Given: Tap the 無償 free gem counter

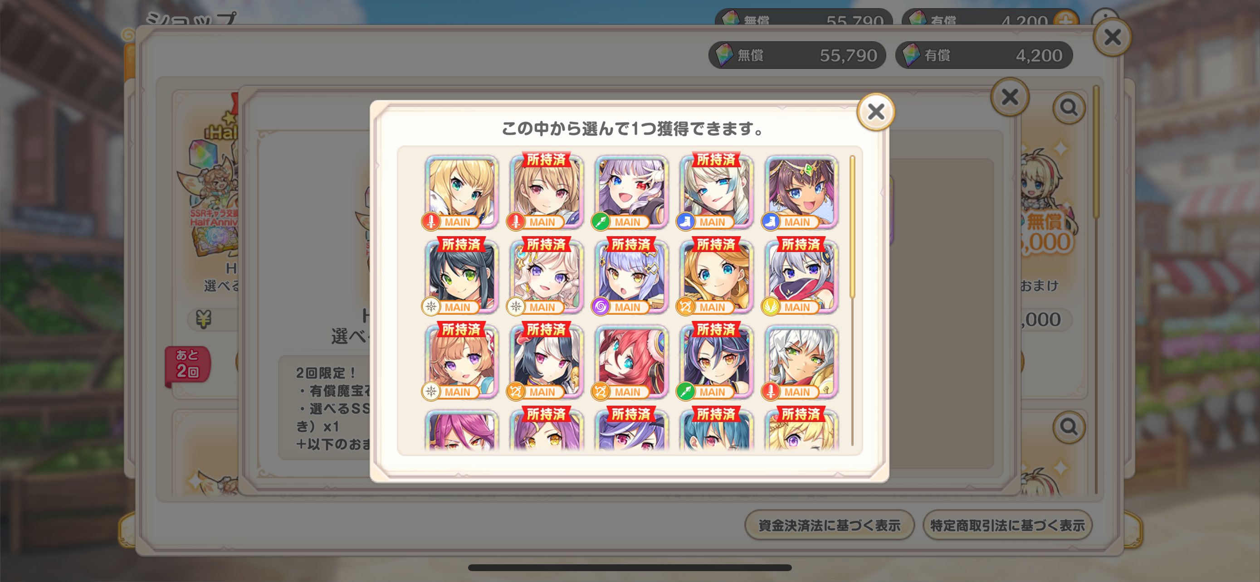Looking at the screenshot, I should click(797, 55).
